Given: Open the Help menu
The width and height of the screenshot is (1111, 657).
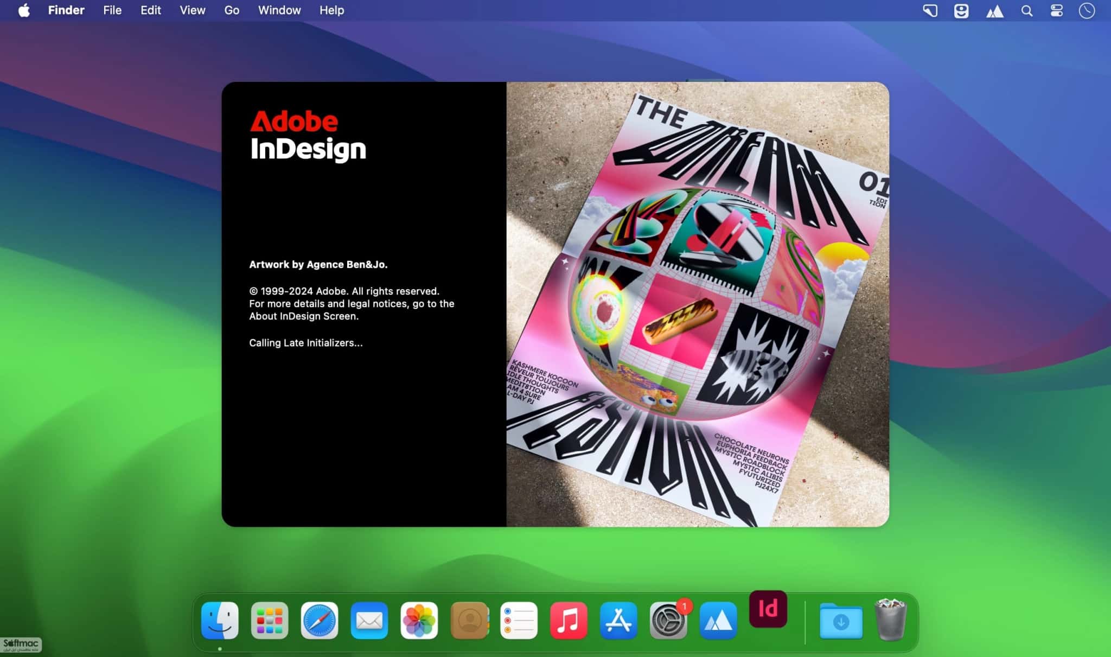Looking at the screenshot, I should 331,10.
